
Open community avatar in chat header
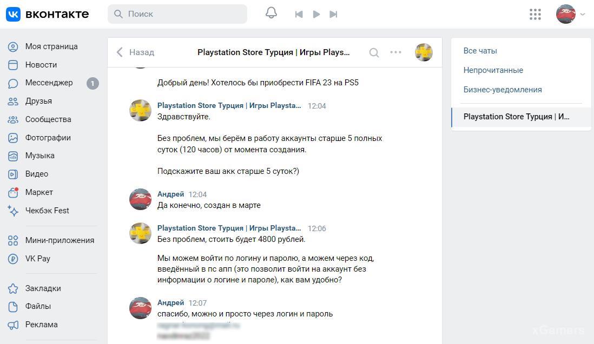click(x=424, y=52)
